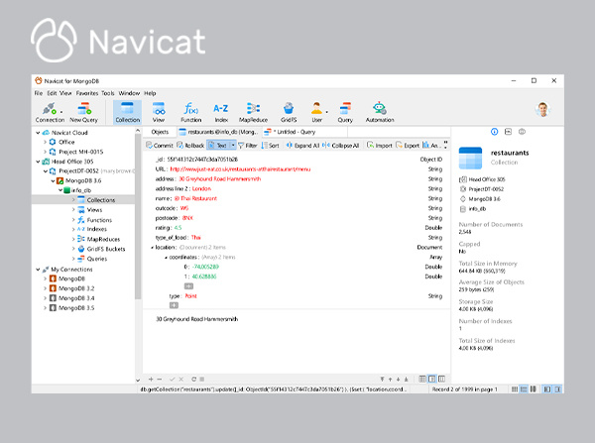This screenshot has height=443, width=595.
Task: Click the navigation pane vertical scrollbar
Action: (138, 216)
